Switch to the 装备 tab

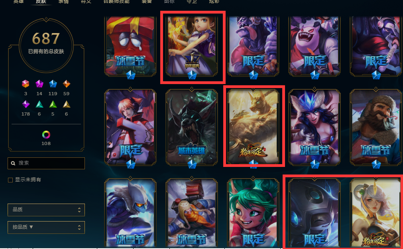147,2
